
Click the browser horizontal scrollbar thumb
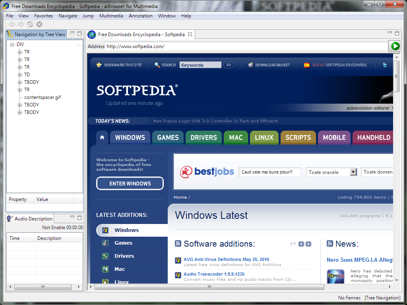tap(209, 287)
